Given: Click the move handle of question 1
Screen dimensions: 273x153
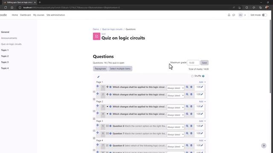Looking at the screenshot, I should tap(98, 86).
